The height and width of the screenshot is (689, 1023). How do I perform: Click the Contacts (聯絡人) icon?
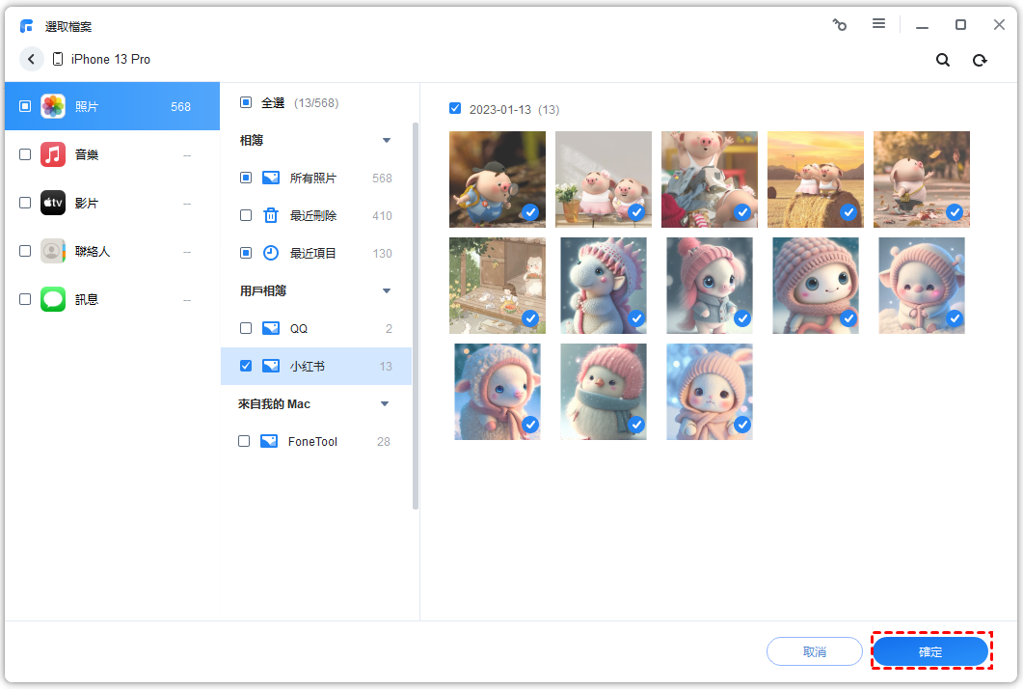click(x=53, y=251)
